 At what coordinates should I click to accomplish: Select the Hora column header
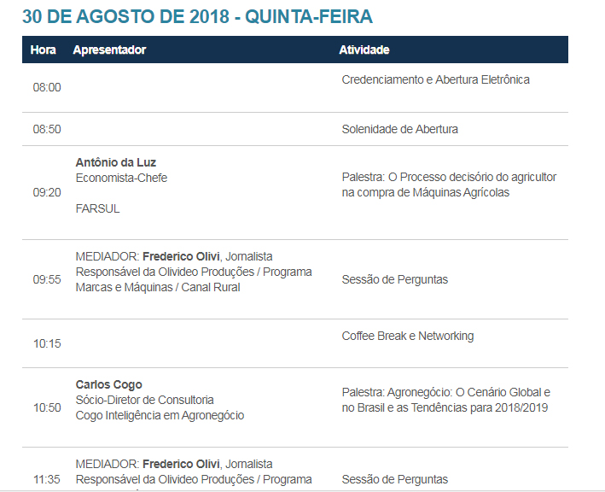click(x=44, y=50)
